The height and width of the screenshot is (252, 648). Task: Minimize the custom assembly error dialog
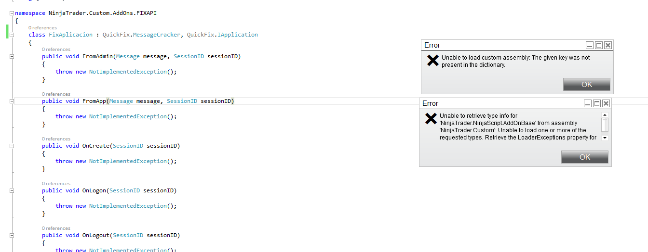click(590, 45)
